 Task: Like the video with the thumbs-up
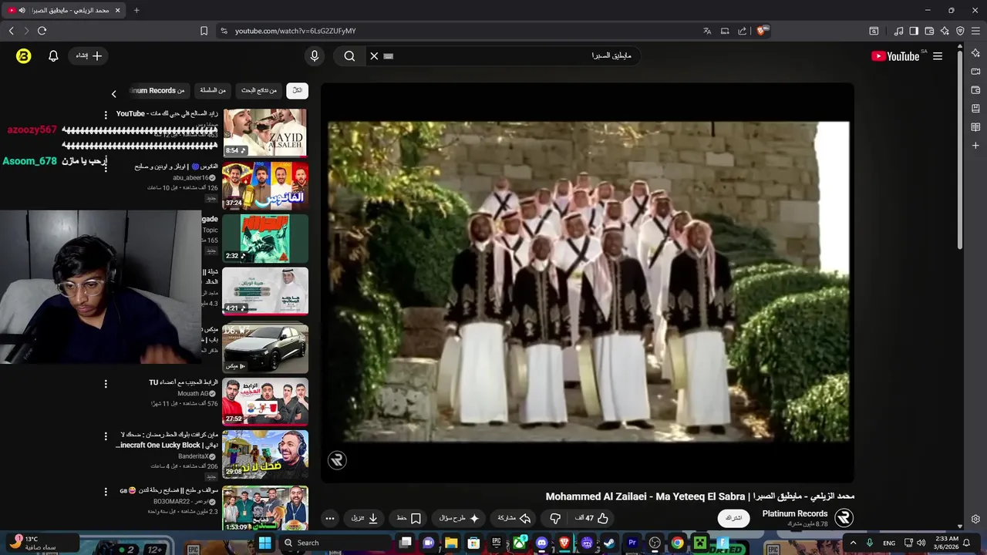592,518
